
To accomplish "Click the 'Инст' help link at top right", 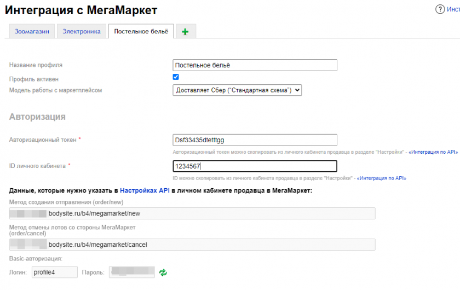I will pos(453,9).
